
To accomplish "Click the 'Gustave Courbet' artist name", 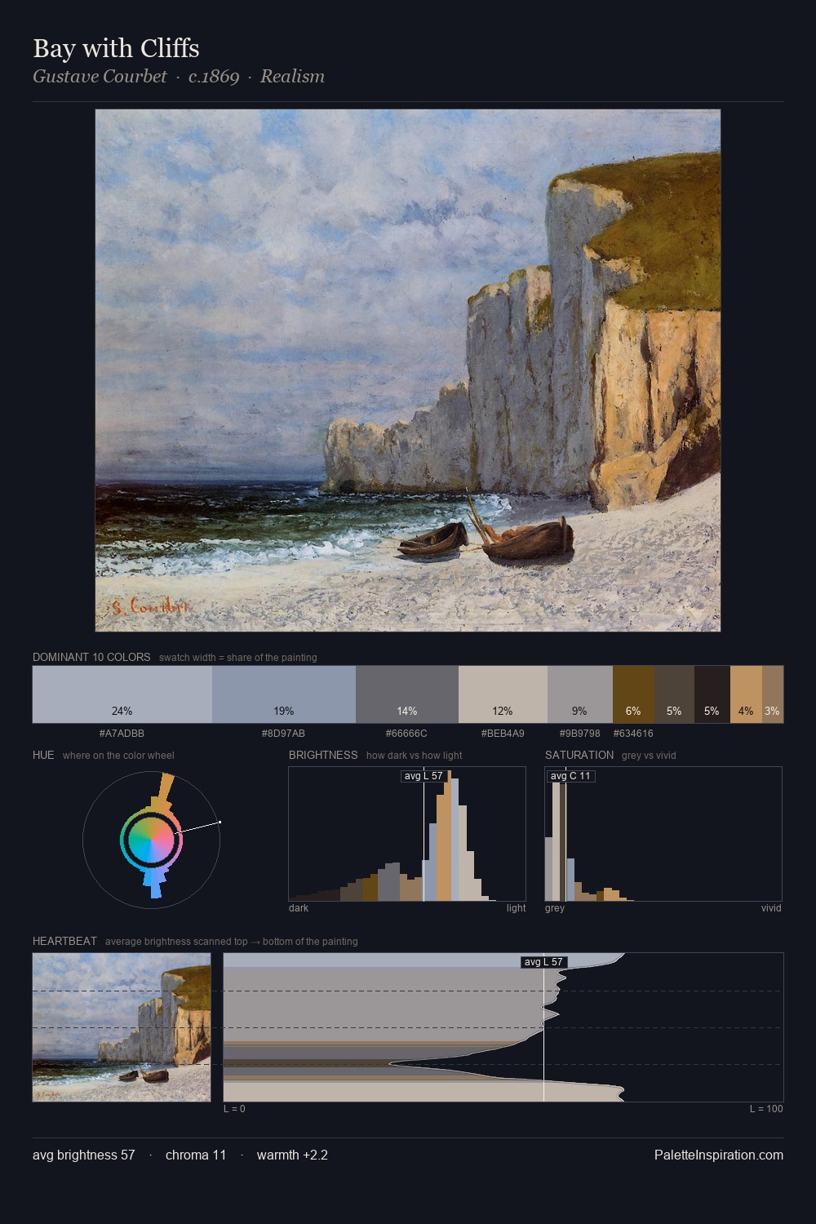I will (100, 76).
